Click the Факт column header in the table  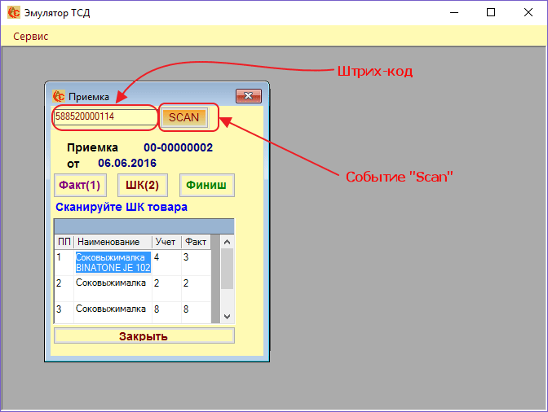pyautogui.click(x=196, y=242)
